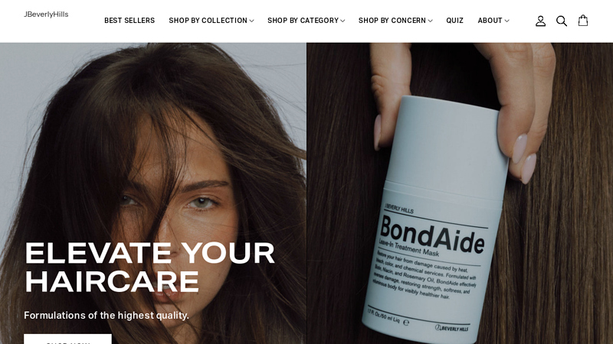Select Shop By Concern in navigation
Image resolution: width=613 pixels, height=344 pixels.
[x=392, y=21]
